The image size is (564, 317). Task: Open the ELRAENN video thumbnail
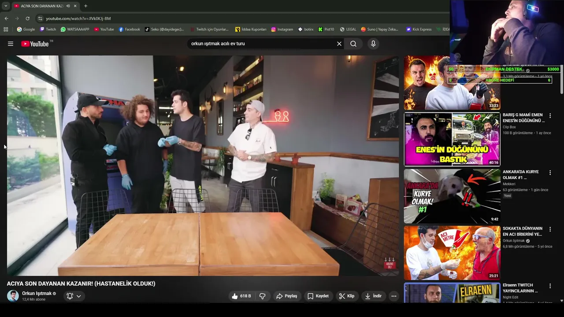(x=452, y=292)
